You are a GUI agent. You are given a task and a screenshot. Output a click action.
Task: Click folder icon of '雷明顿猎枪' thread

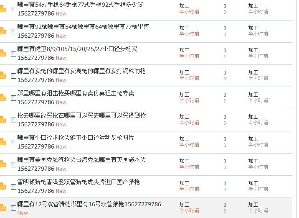[3, 186]
